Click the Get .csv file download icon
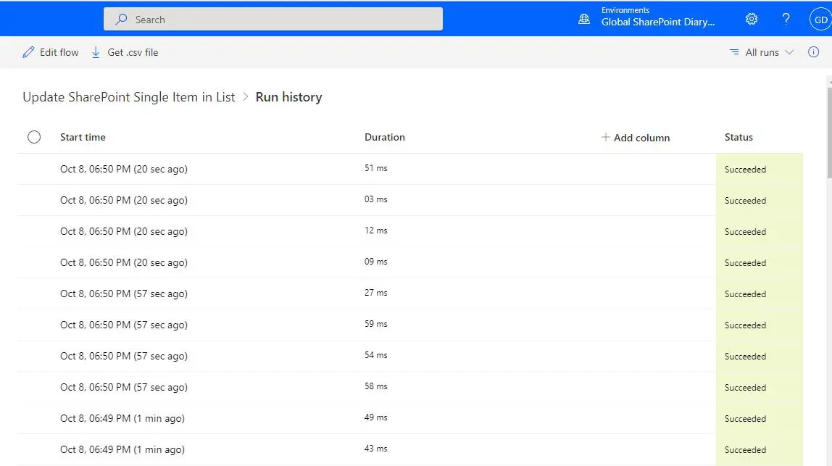 (95, 51)
